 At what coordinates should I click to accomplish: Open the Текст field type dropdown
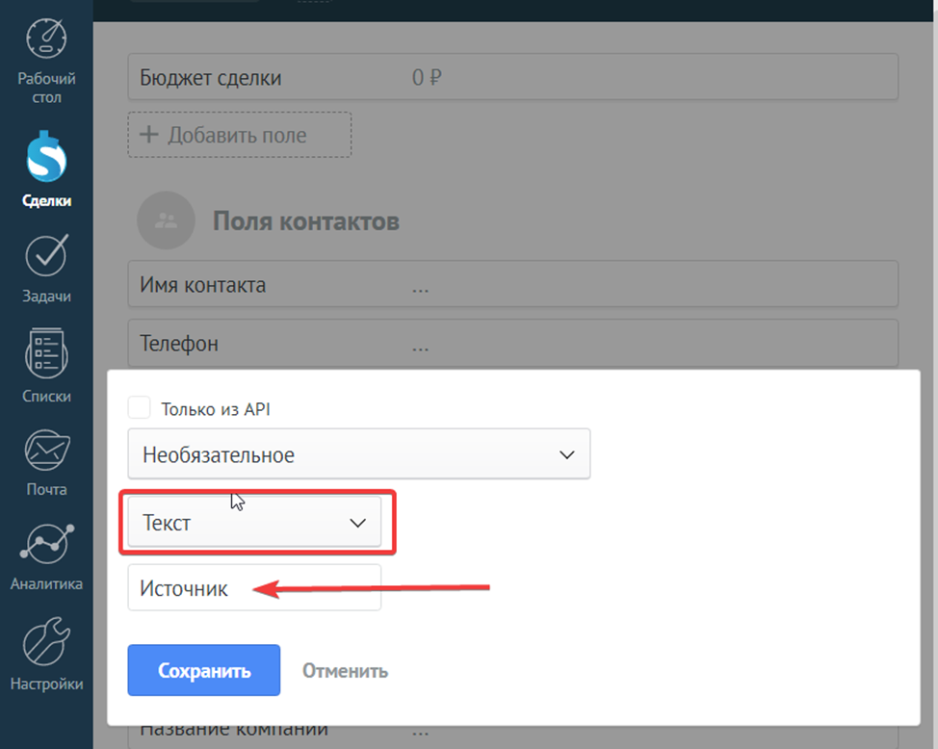(x=254, y=522)
